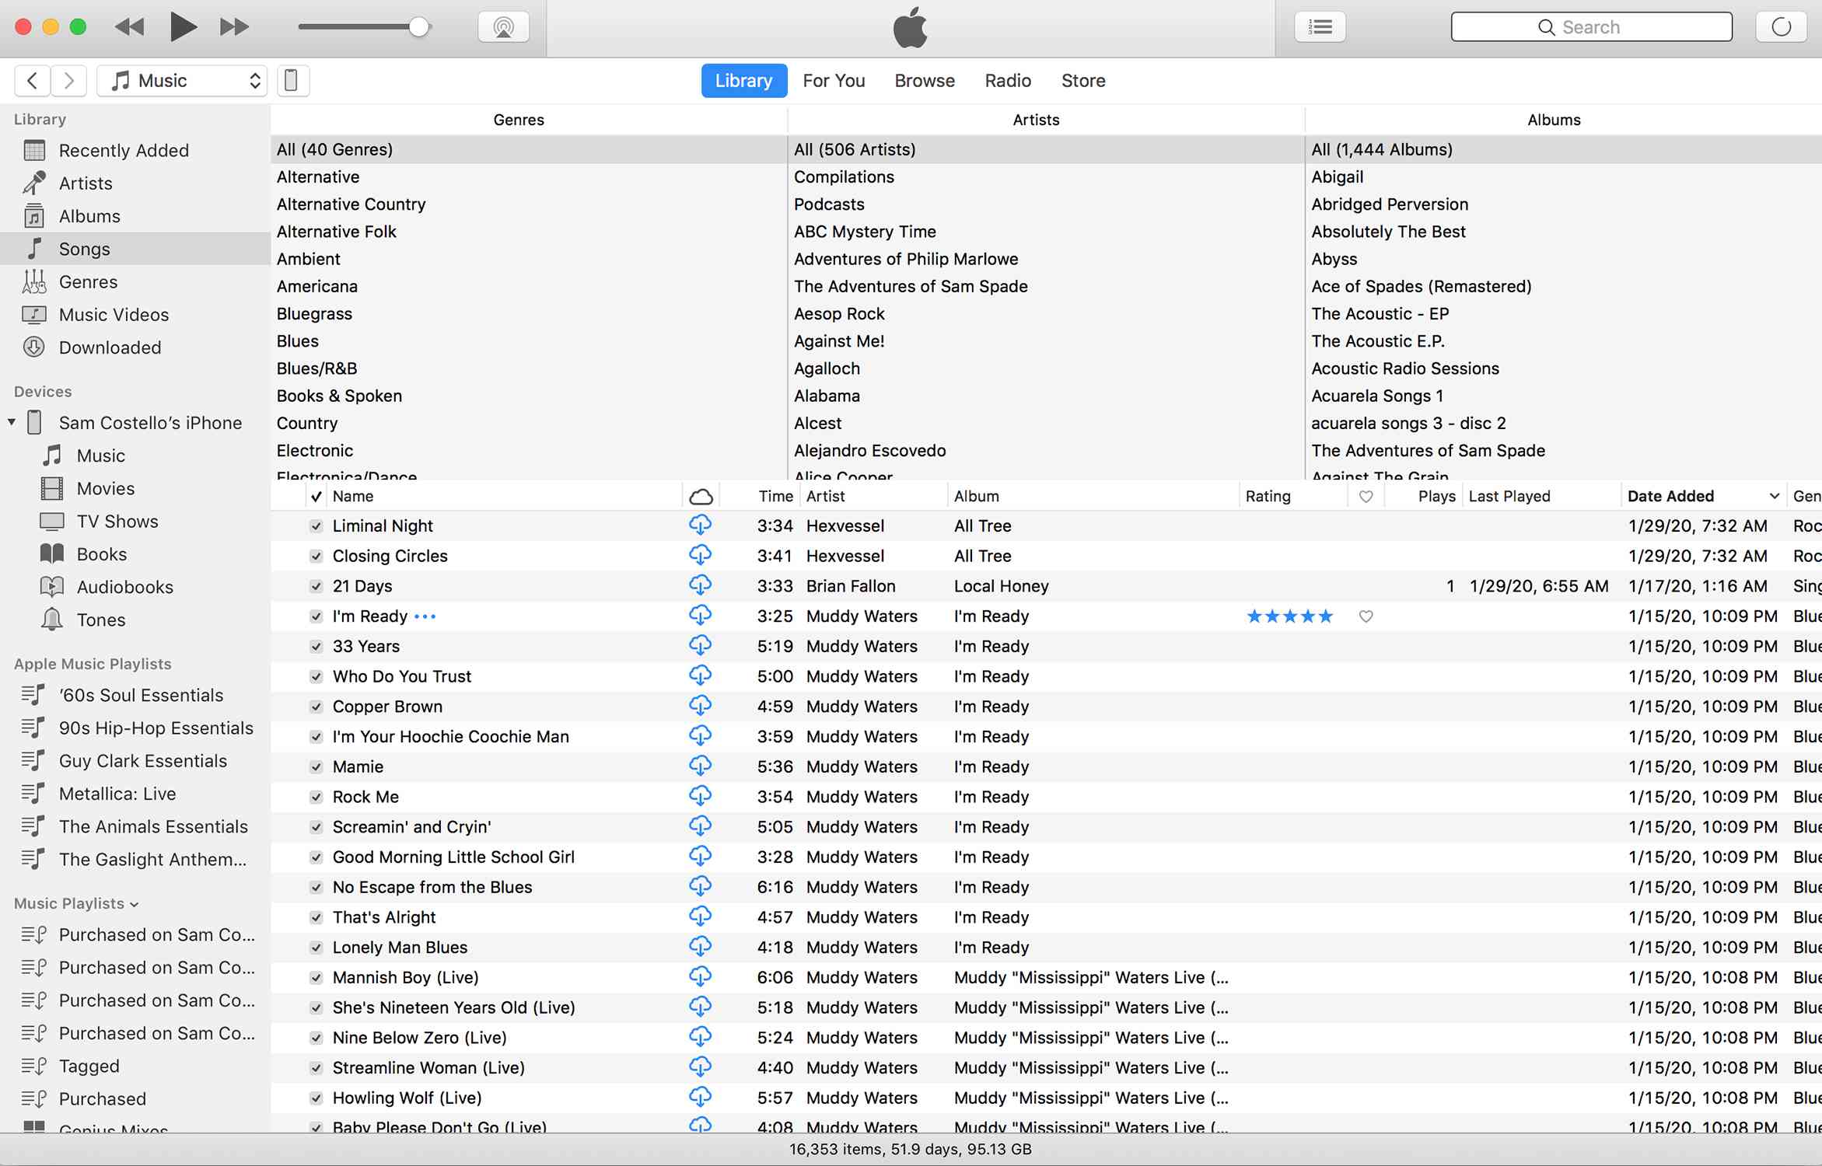1822x1166 pixels.
Task: Select the Library tab
Action: [x=741, y=80]
